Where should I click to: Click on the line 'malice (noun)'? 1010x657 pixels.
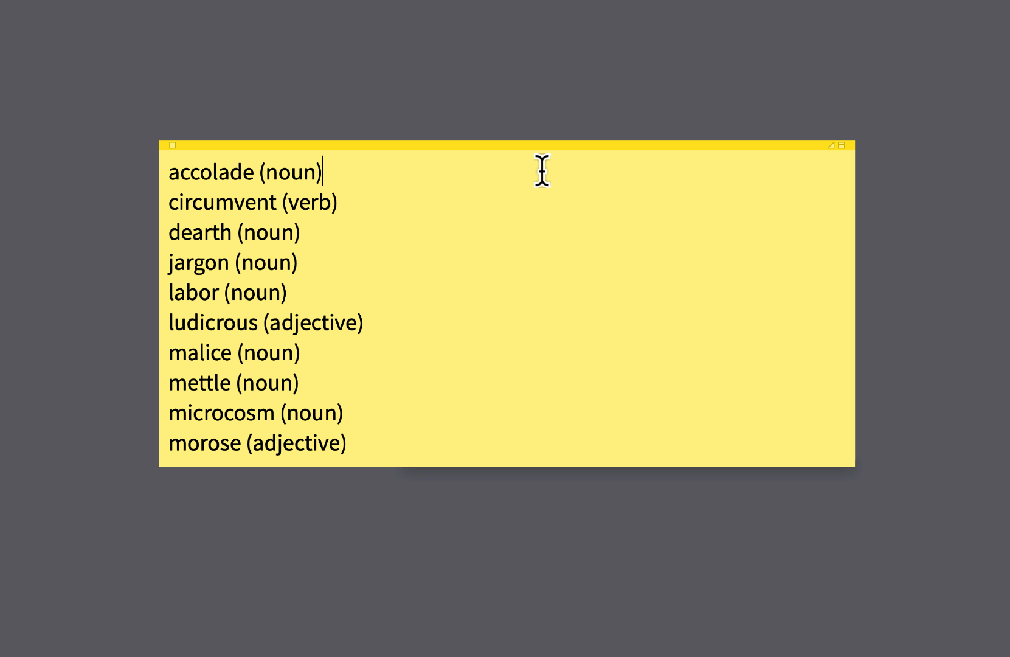click(234, 353)
